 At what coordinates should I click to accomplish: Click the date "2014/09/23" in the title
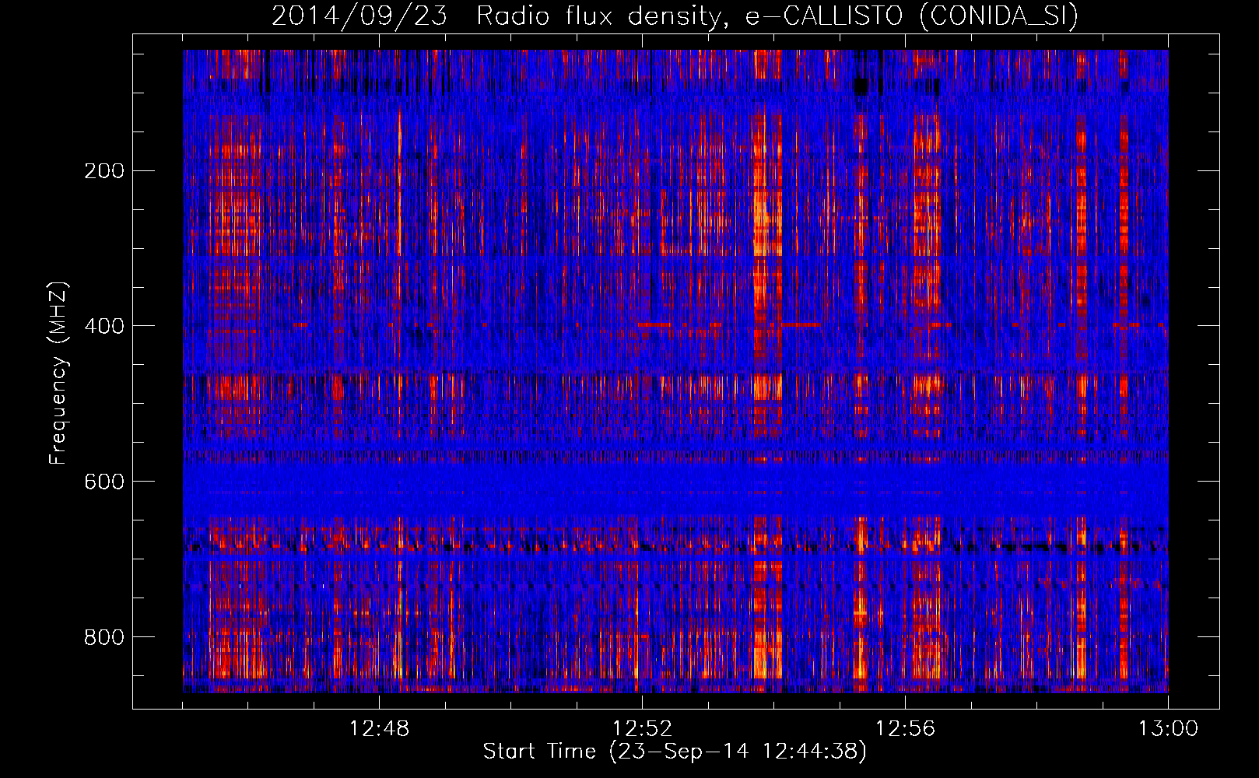pyautogui.click(x=359, y=16)
